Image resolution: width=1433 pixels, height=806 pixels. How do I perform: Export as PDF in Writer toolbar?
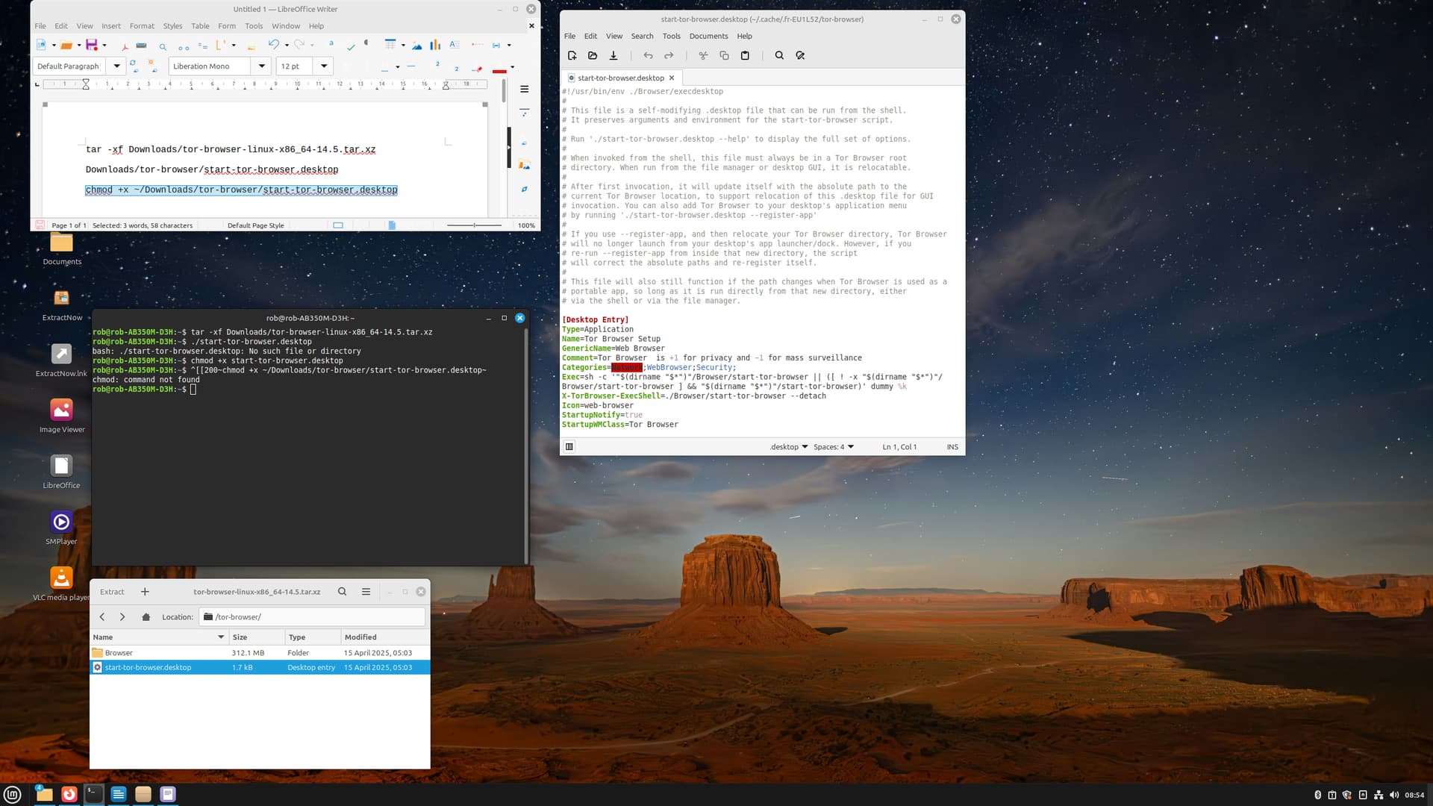[125, 46]
